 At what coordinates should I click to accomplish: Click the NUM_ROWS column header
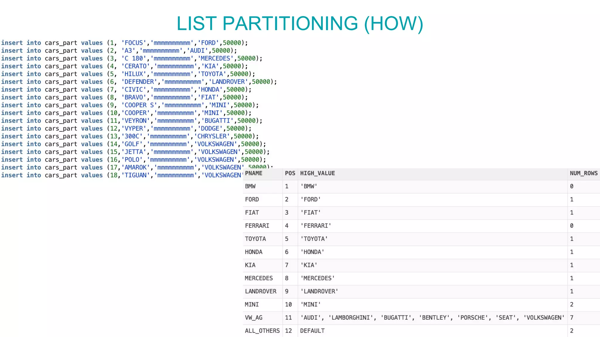[584, 173]
